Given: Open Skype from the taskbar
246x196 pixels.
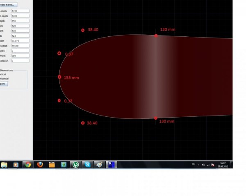Looking at the screenshot, I should tap(88, 165).
